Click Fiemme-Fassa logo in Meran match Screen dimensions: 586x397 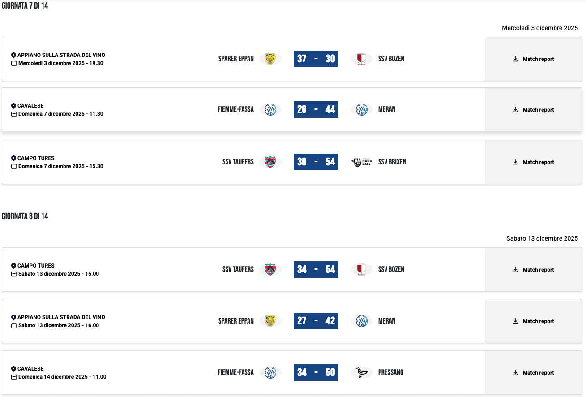click(x=270, y=110)
